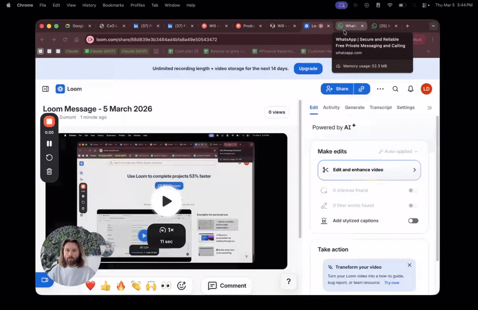The height and width of the screenshot is (310, 478).
Task: Click the Loom Message video title
Action: coord(97,109)
